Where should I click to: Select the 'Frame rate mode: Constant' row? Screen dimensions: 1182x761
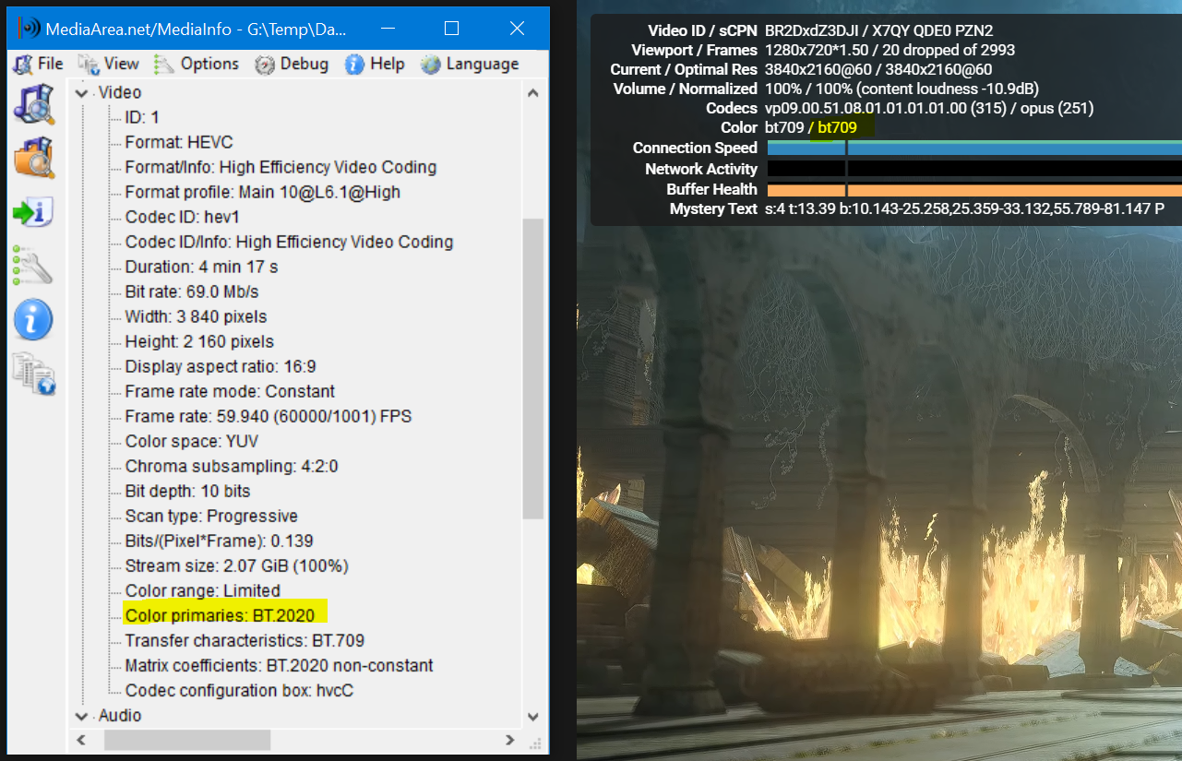[230, 391]
